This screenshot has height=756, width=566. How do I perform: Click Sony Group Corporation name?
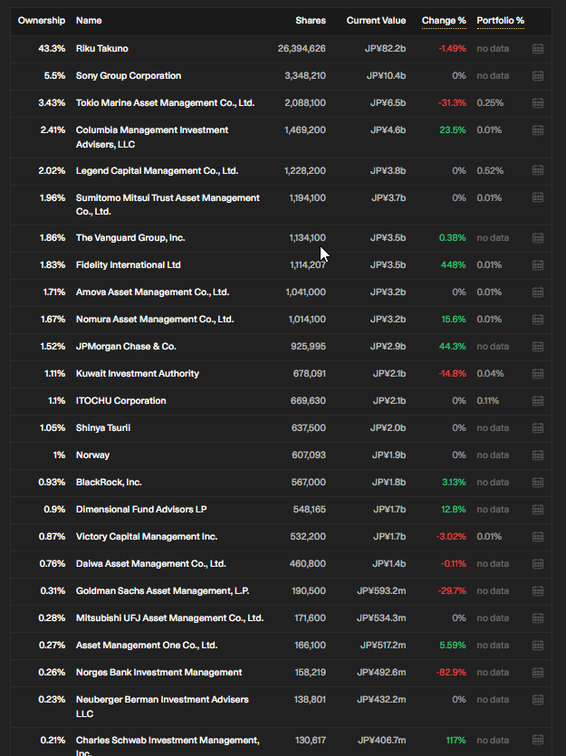tap(129, 76)
